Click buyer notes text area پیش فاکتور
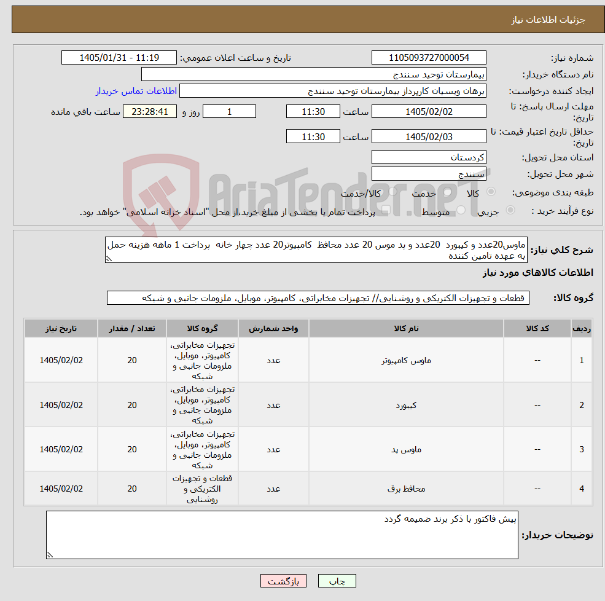 coord(282,535)
